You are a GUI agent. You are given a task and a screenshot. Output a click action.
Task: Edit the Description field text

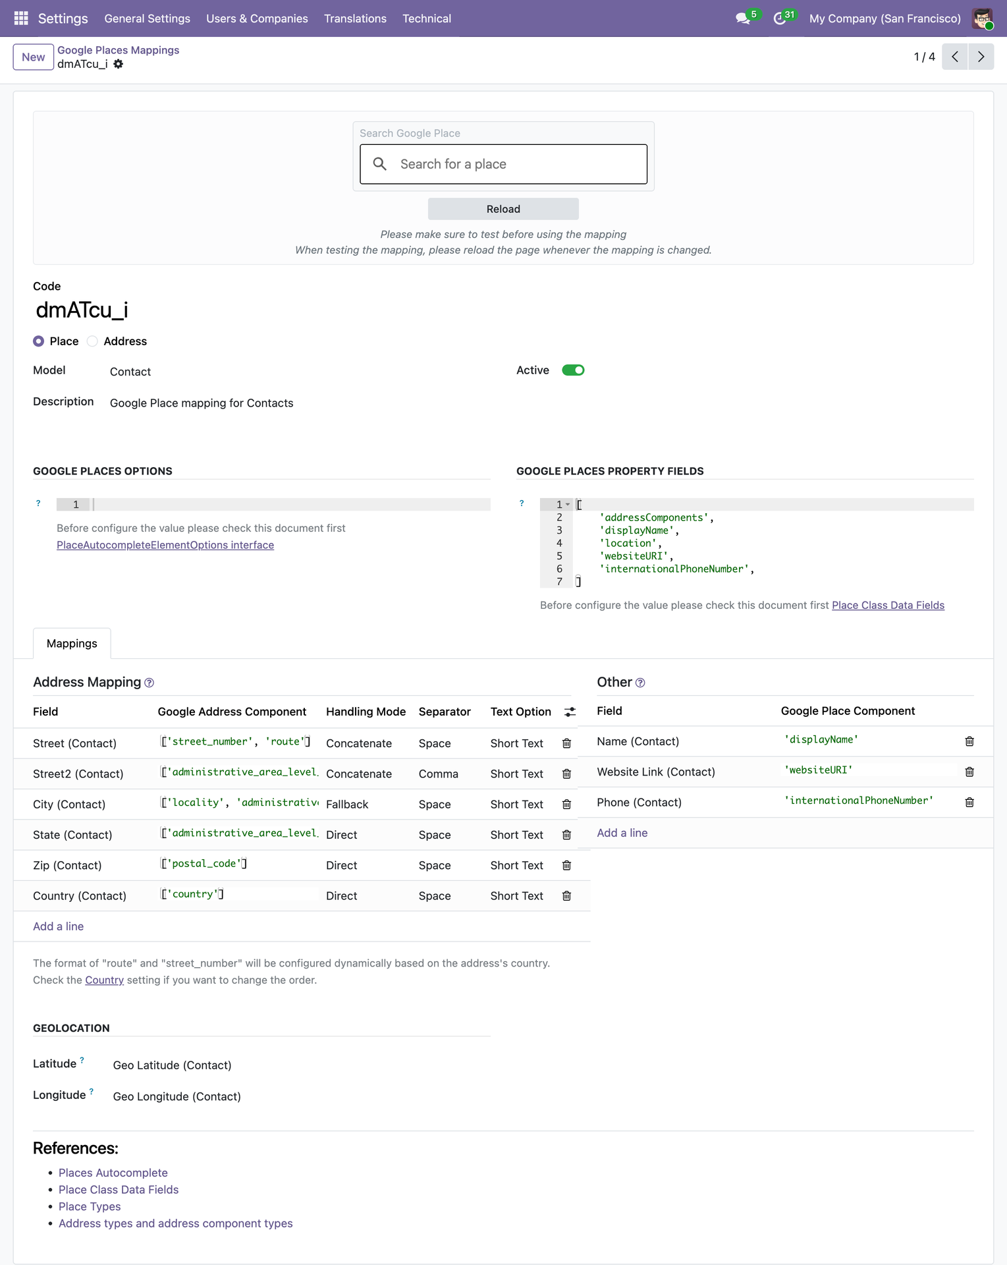202,403
